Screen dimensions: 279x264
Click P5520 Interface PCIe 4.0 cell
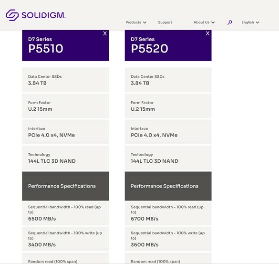168,132
